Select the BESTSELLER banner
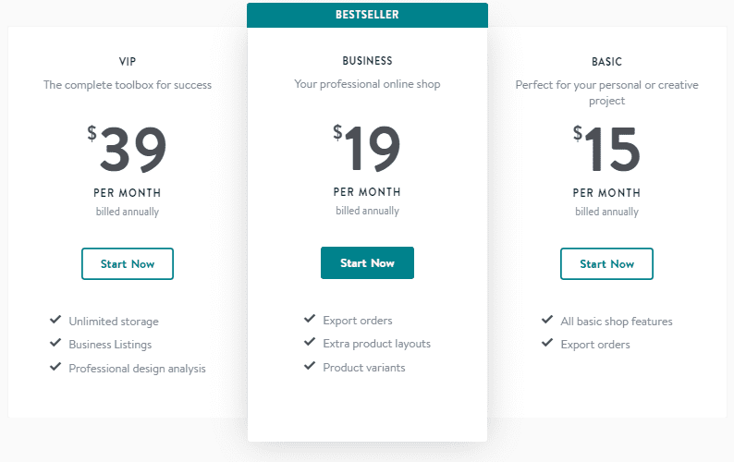Viewport: 734px width, 462px height. click(368, 15)
